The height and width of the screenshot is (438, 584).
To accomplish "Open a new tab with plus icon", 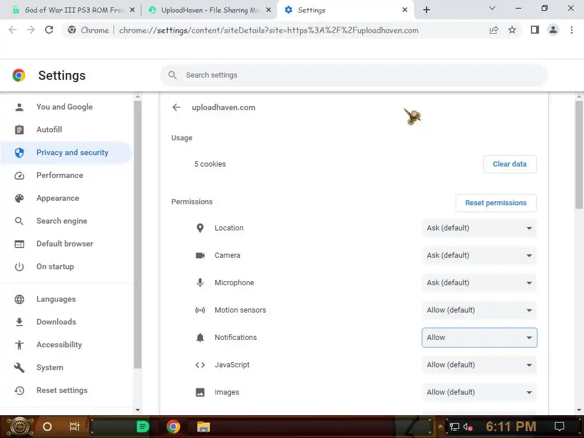I will [427, 10].
